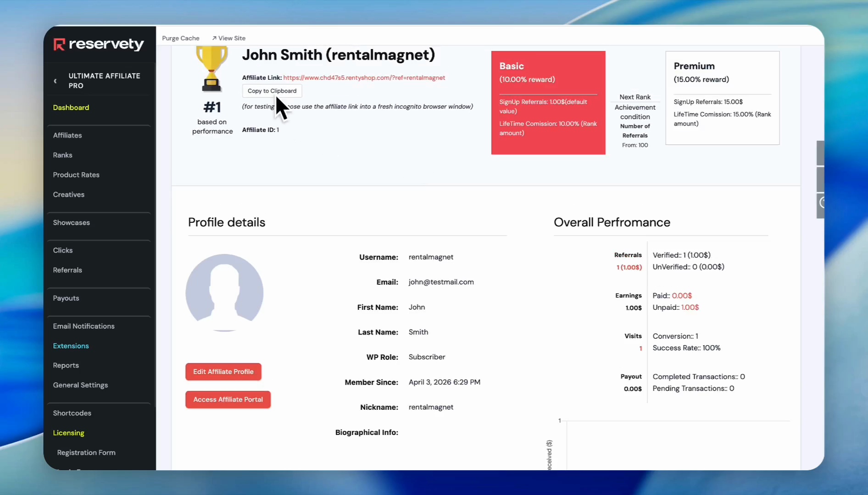The image size is (868, 495).
Task: Click Edit Affiliate Profile button
Action: pyautogui.click(x=223, y=372)
